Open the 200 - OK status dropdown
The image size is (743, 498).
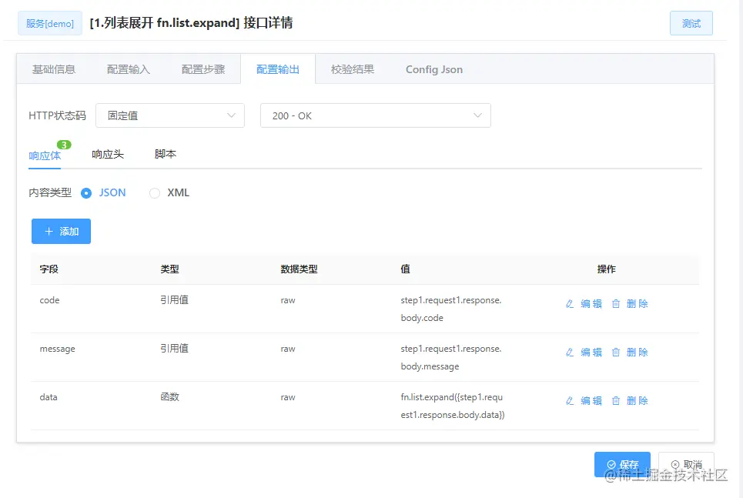[x=375, y=115]
